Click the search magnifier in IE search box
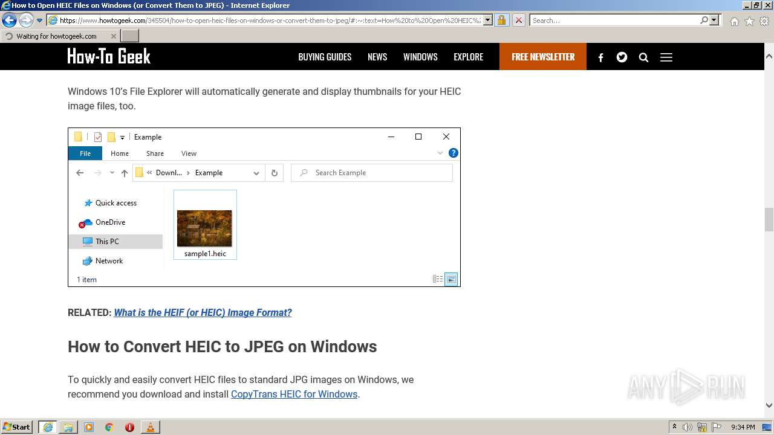774x435 pixels. pos(704,21)
